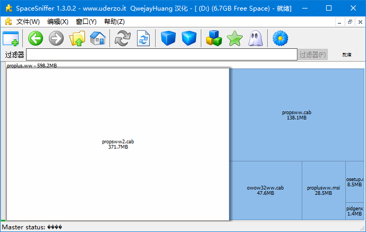Select the proplusww.msi 28.5MB block
This screenshot has width=366, height=232.
[x=324, y=190]
